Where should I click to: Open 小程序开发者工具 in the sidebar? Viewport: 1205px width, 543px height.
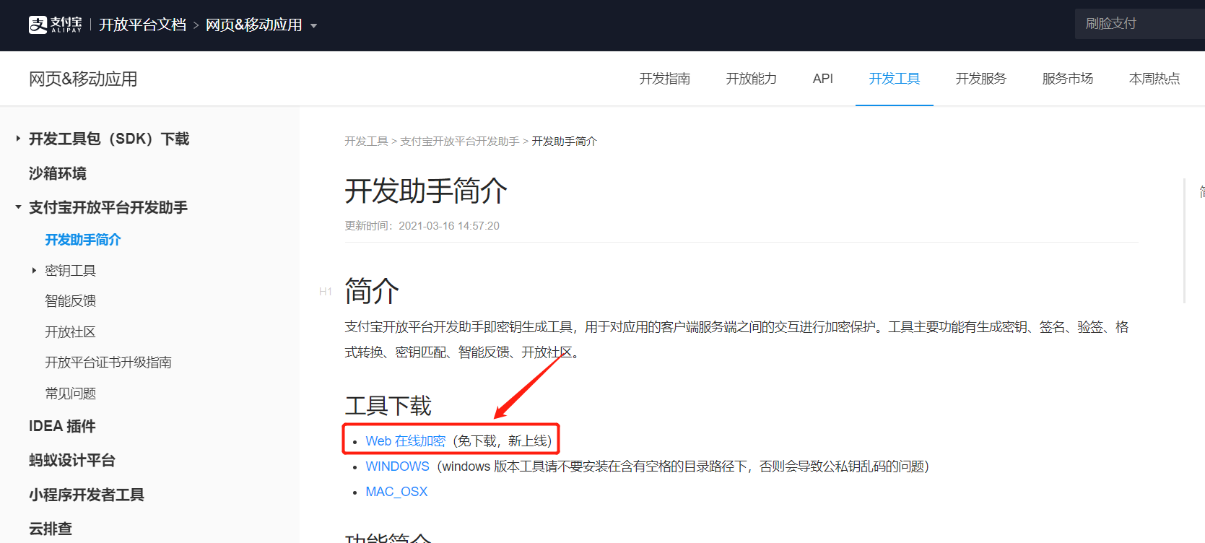click(x=87, y=495)
